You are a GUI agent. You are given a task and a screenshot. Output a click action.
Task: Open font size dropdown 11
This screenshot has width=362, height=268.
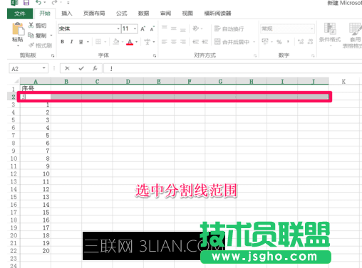[135, 29]
